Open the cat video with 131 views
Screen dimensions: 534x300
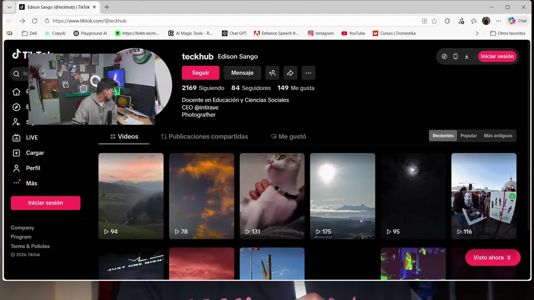[272, 196]
